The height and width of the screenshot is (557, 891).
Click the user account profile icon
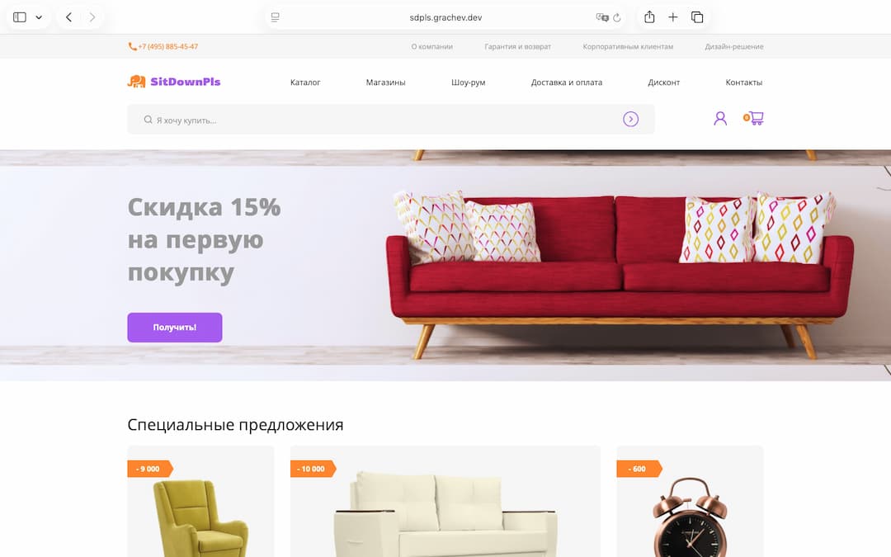click(720, 118)
